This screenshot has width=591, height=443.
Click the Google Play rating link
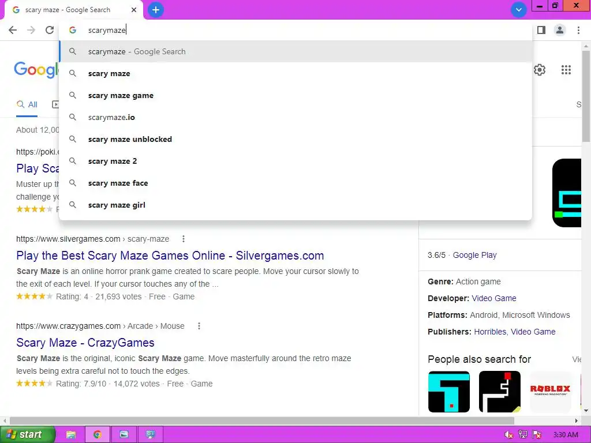coord(474,255)
